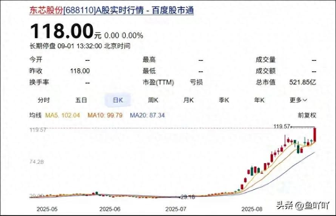Open the 月K chart tab

click(188, 100)
